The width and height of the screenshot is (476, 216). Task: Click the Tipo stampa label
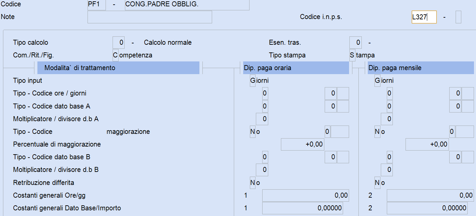coord(287,55)
